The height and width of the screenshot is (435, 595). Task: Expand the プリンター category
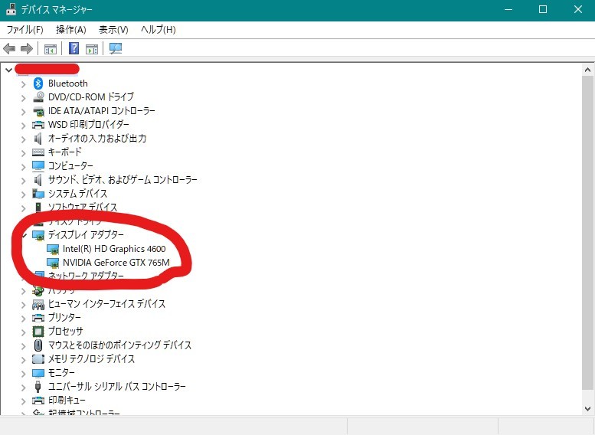[23, 319]
